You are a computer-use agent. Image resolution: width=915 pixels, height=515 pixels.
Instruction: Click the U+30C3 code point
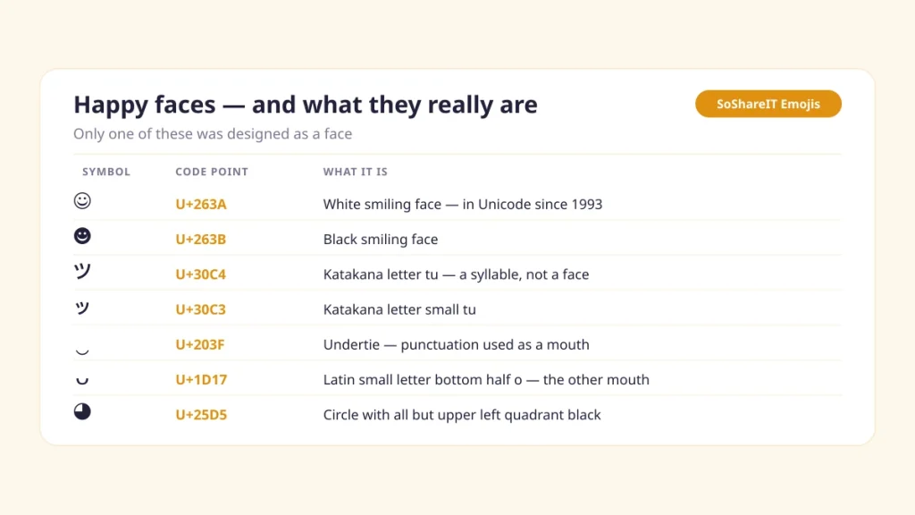click(x=201, y=309)
